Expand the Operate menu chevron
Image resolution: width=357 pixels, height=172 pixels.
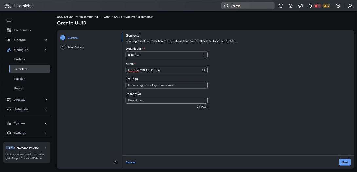click(x=46, y=40)
